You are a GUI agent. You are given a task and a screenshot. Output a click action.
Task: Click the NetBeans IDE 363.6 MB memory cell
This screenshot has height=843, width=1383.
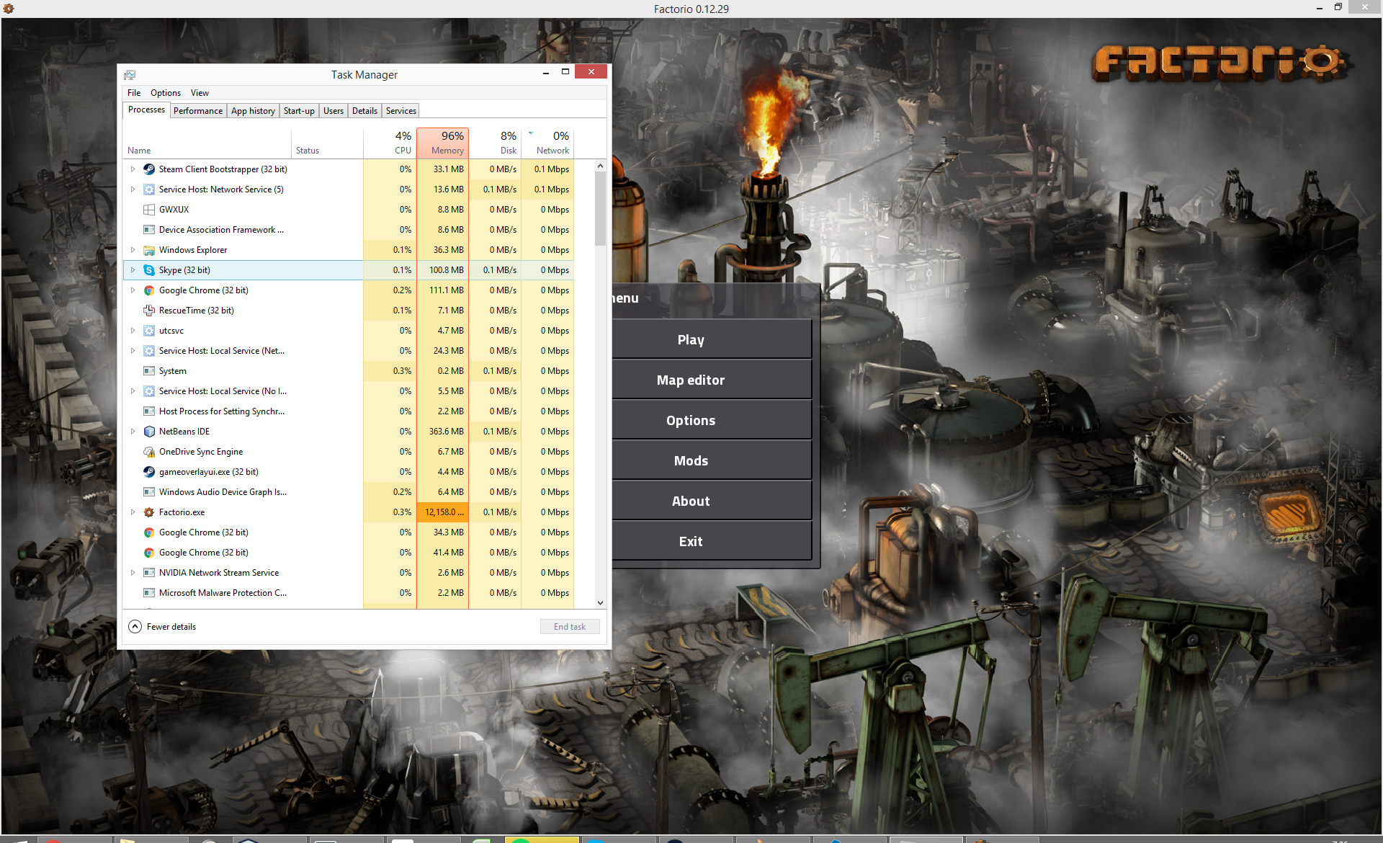tap(443, 432)
